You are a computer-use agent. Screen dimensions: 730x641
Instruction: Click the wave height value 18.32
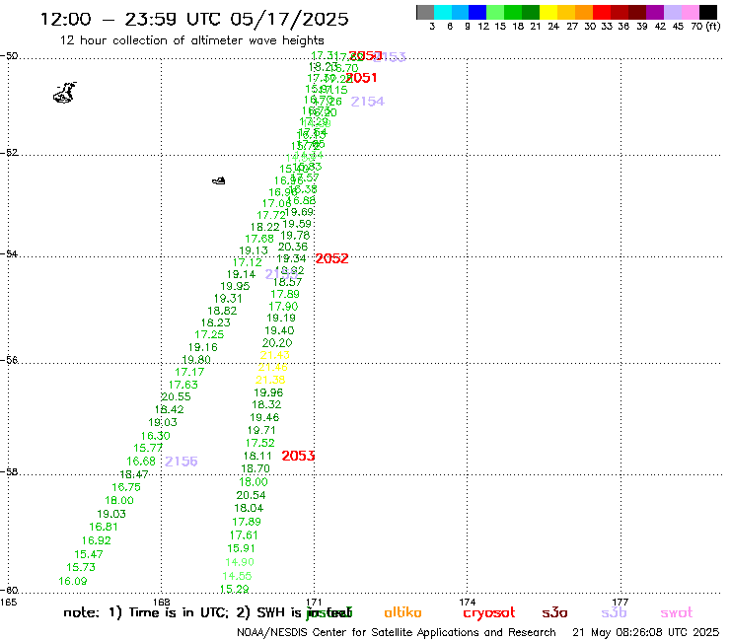point(266,404)
